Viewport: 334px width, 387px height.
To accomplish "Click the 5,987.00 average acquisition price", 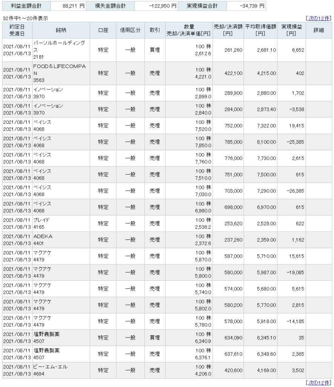I will click(x=266, y=272).
